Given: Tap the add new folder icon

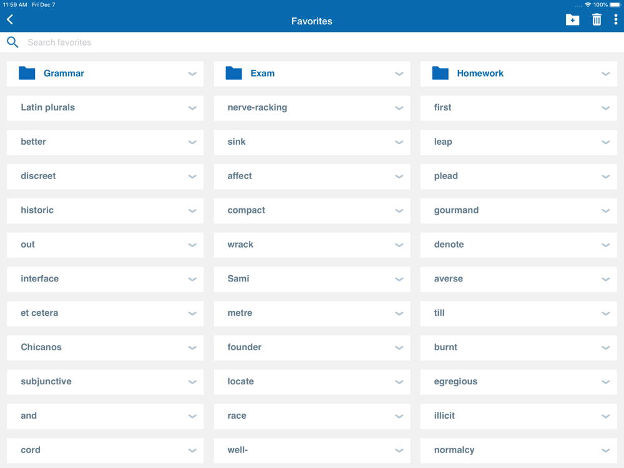Looking at the screenshot, I should pyautogui.click(x=572, y=19).
